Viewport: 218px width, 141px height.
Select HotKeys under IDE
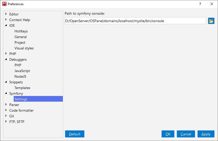21,31
